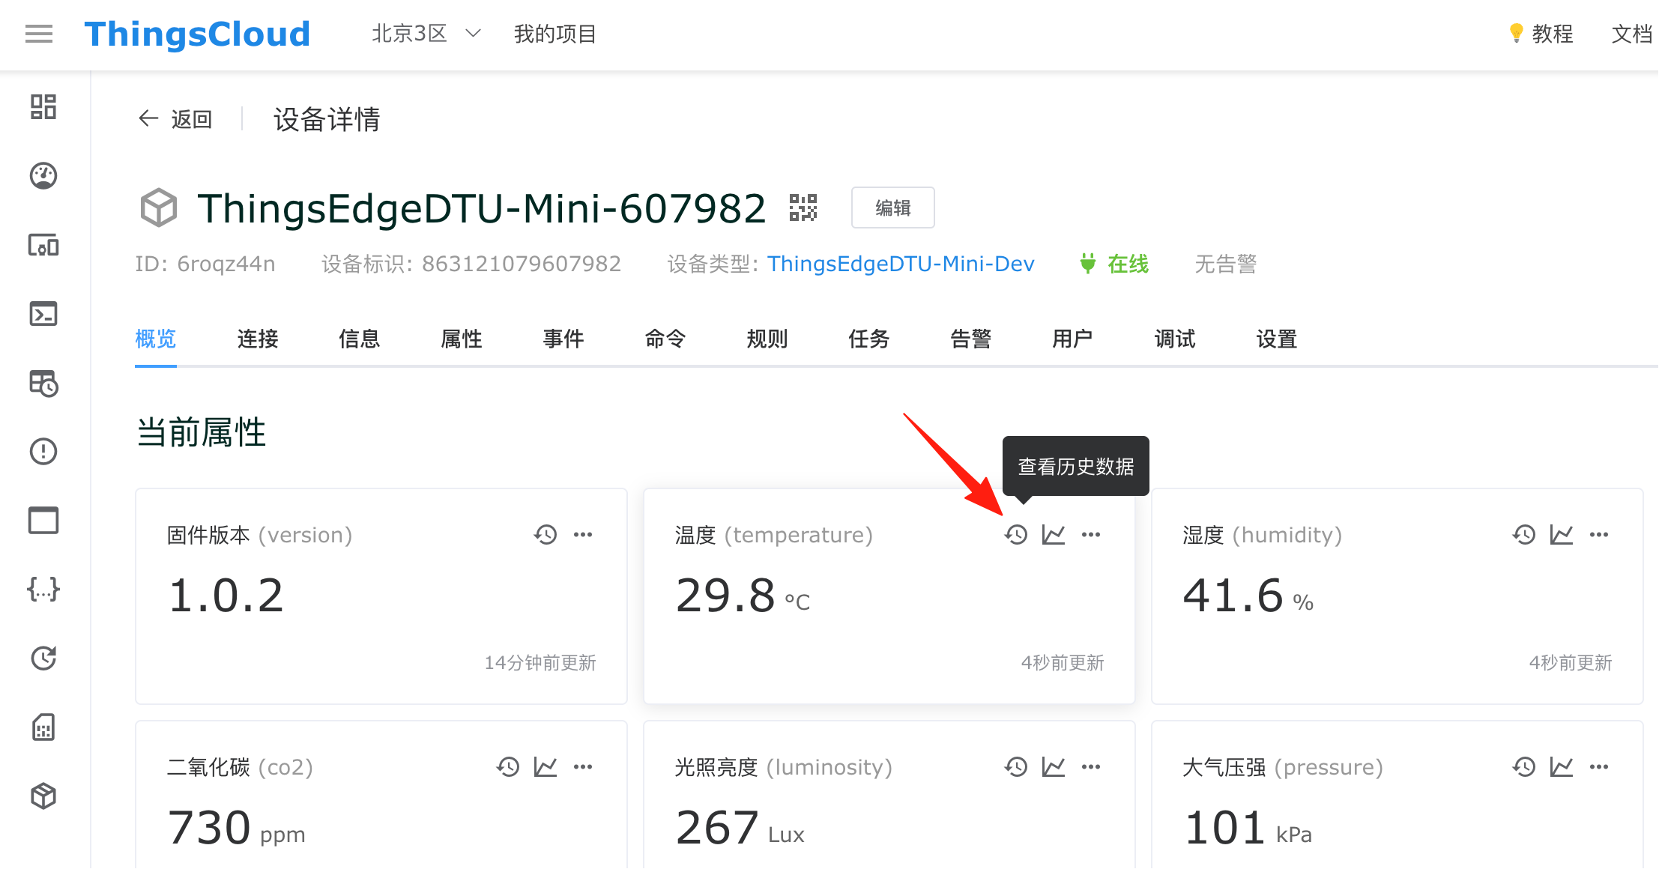View history data for 固件版本 version
The image size is (1659, 869).
tap(546, 534)
